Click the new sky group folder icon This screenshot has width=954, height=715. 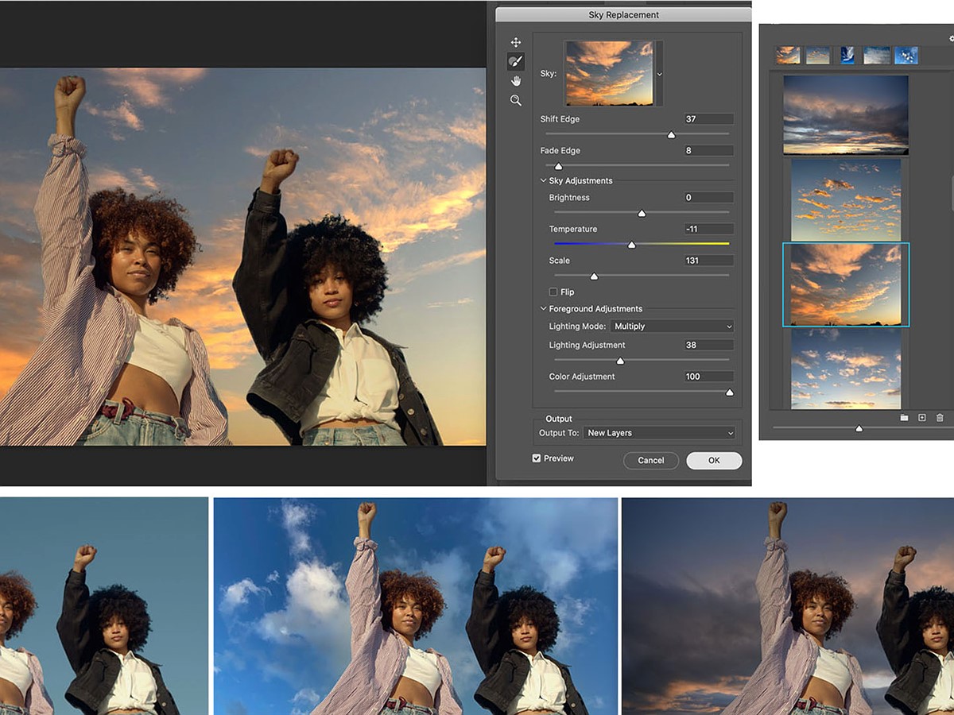(904, 418)
